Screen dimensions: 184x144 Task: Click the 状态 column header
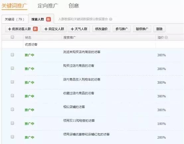28,38
